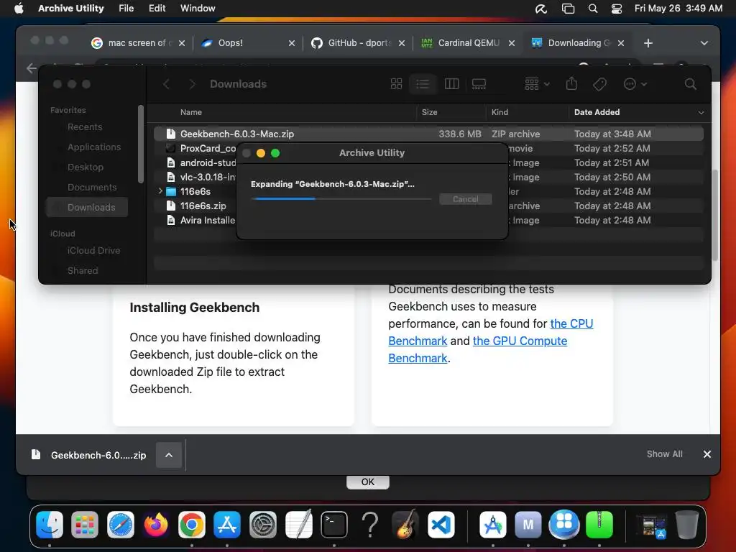Open the question mark Dock icon
This screenshot has height=552, width=736.
tap(370, 524)
